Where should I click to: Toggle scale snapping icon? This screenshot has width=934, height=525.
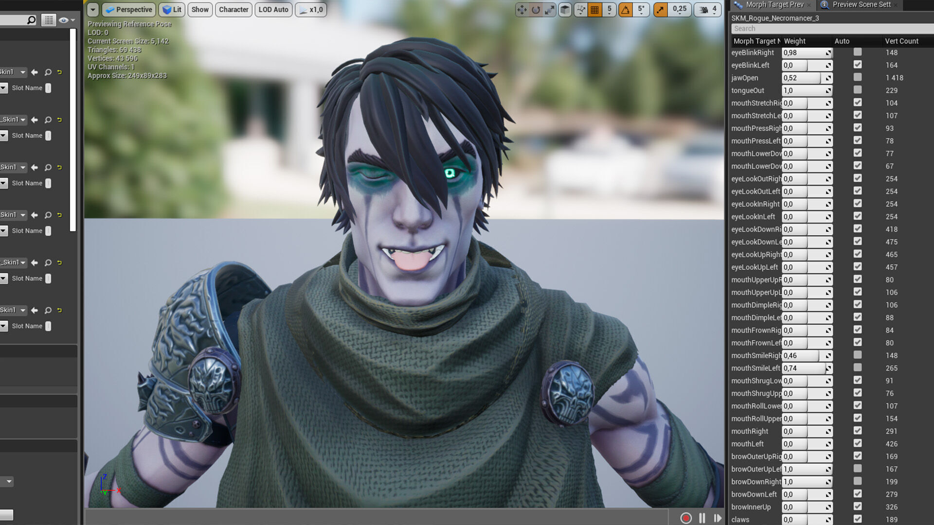click(660, 10)
